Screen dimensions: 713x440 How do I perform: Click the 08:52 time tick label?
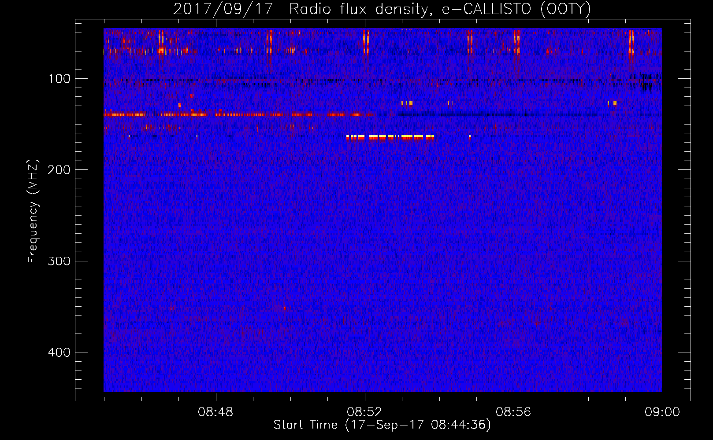(364, 412)
